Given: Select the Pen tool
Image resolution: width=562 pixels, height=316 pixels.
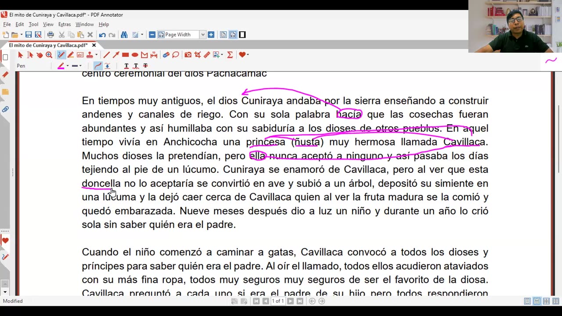Looking at the screenshot, I should 61,55.
